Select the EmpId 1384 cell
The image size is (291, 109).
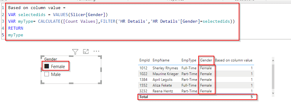tap(143, 80)
